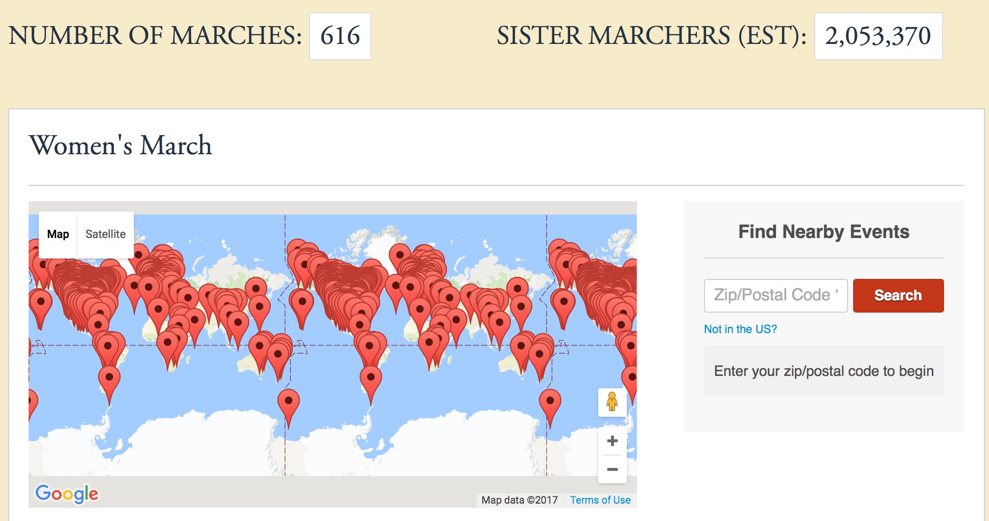Select the Map view tab
Image resolution: width=989 pixels, height=521 pixels.
point(58,234)
